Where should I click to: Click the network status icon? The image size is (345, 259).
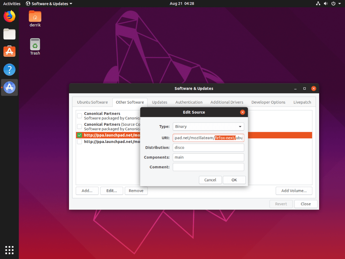pyautogui.click(x=318, y=4)
